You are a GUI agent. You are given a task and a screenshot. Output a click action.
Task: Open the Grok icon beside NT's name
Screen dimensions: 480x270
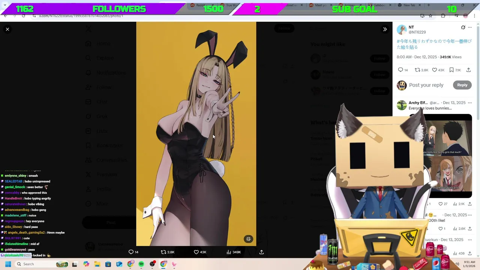(x=463, y=27)
